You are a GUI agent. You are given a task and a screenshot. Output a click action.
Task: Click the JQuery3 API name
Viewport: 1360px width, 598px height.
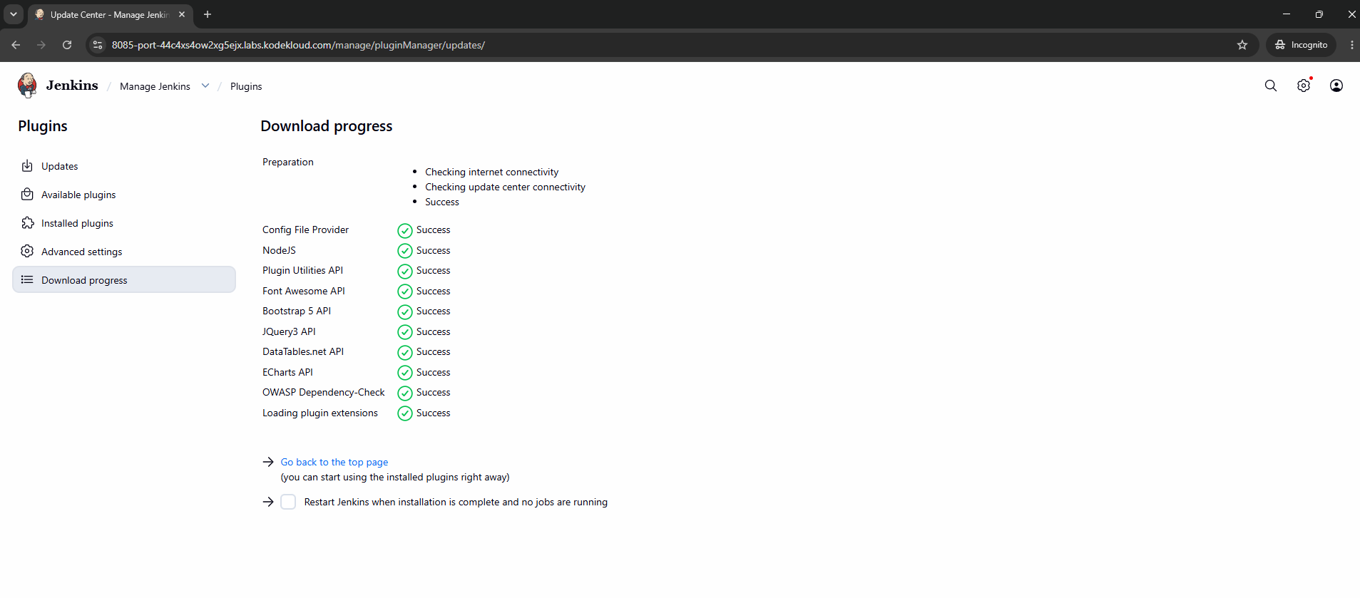point(289,331)
